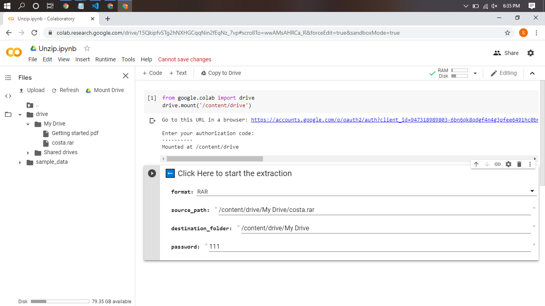Open the Runtime menu
This screenshot has width=545, height=306.
click(105, 59)
